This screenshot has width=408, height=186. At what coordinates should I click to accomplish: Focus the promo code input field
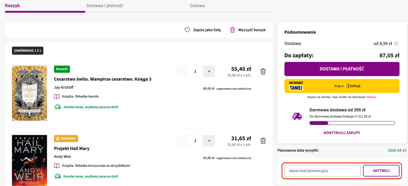pos(322,171)
